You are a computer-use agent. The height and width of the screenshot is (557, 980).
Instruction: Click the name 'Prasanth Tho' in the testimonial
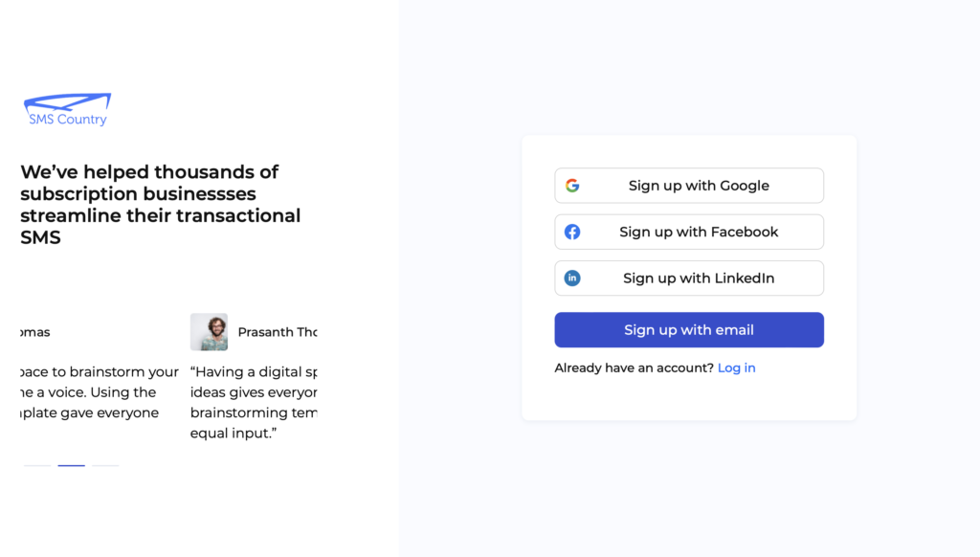click(278, 332)
